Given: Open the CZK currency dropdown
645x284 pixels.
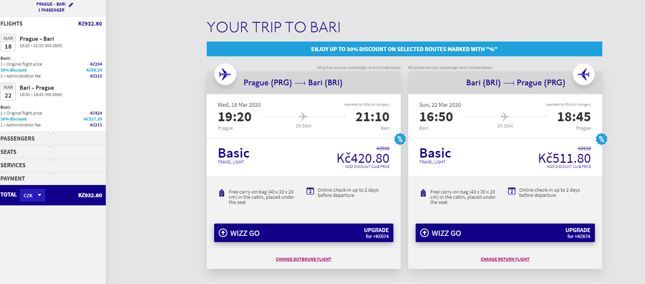Looking at the screenshot, I should (32, 195).
